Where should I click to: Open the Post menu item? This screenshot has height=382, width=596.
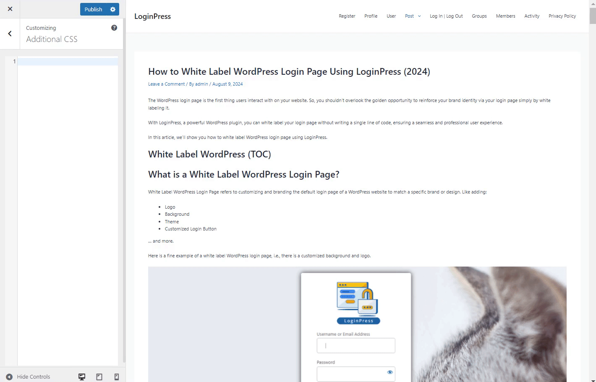point(409,16)
